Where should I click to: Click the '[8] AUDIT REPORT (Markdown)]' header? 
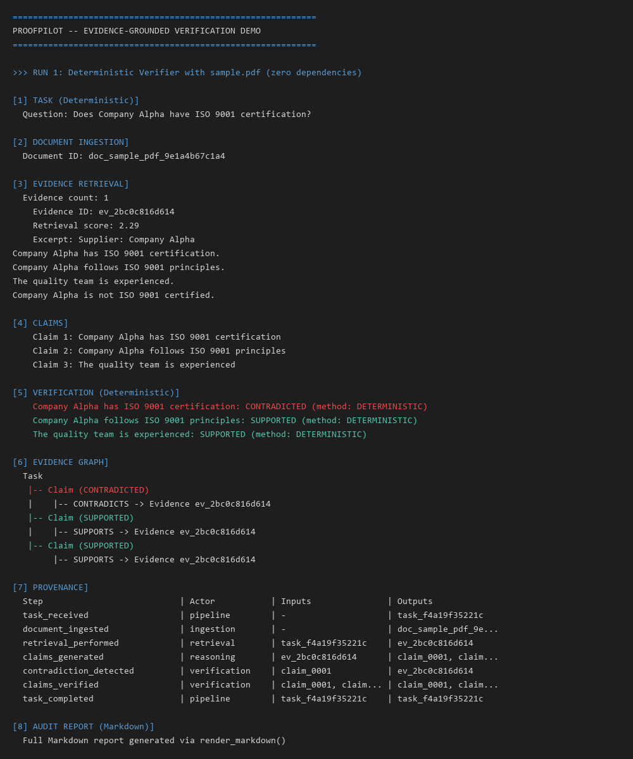tap(84, 726)
